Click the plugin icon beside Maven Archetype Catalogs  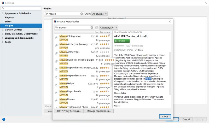pyautogui.click(x=57, y=46)
